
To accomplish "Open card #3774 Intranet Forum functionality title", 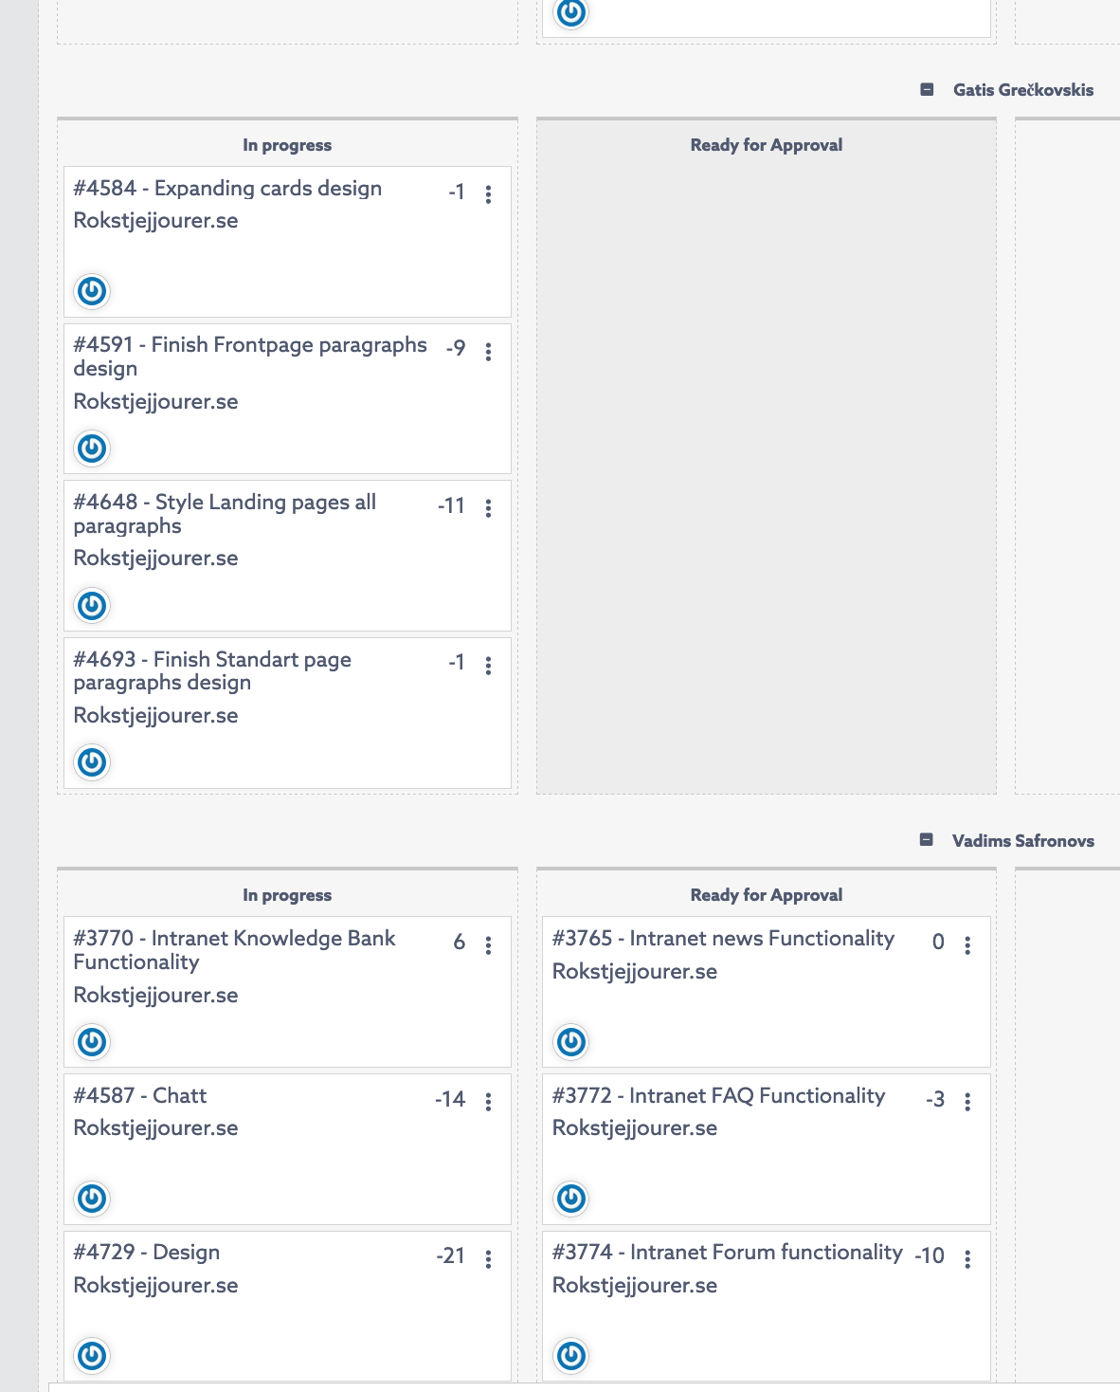I will click(x=727, y=1253).
